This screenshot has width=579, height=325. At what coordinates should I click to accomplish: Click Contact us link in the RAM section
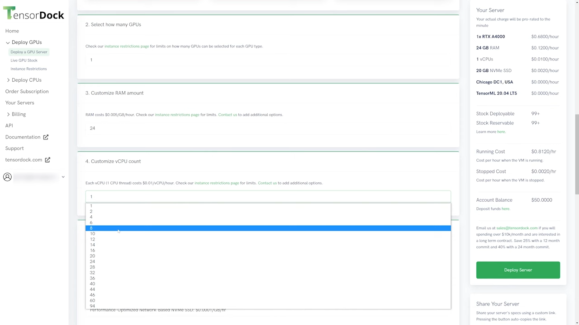(x=228, y=115)
